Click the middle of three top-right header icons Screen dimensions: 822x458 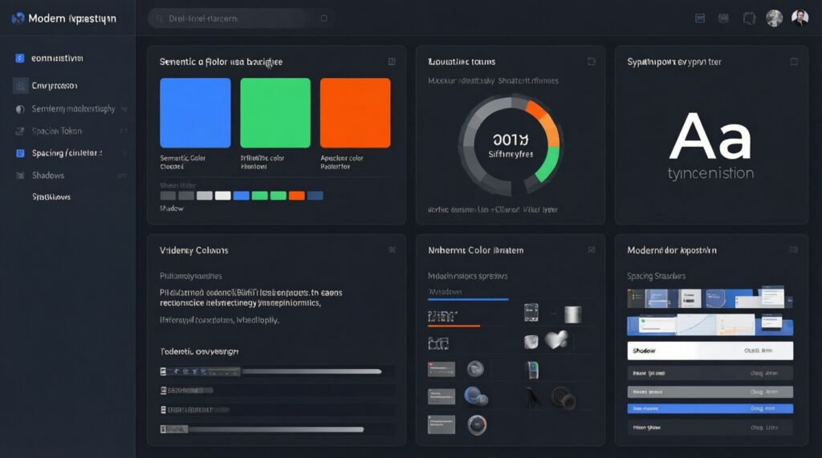coord(723,18)
